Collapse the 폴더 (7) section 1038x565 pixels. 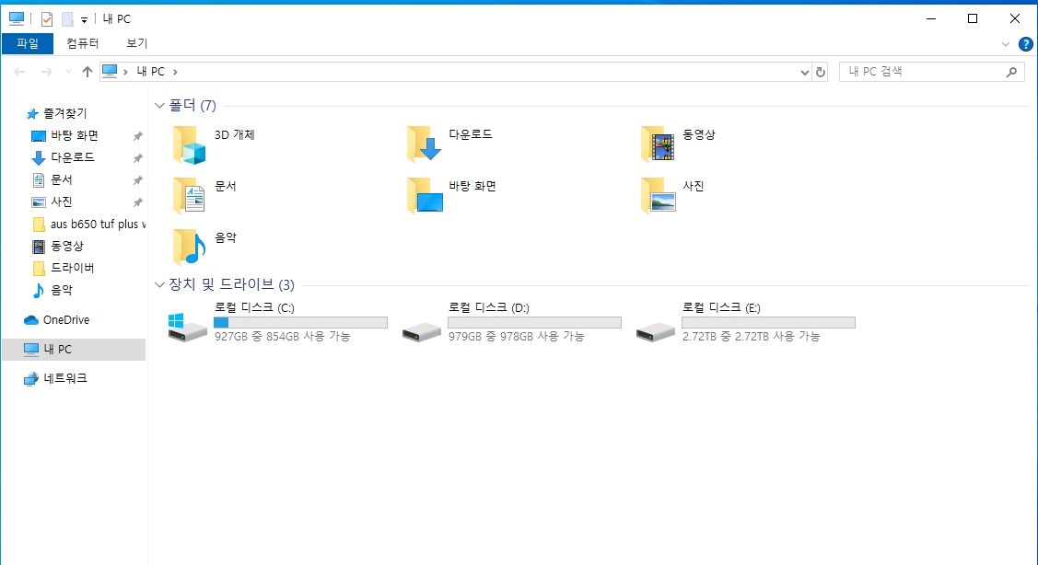(x=159, y=105)
